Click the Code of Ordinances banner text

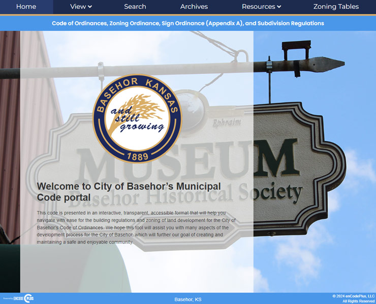[x=188, y=23]
